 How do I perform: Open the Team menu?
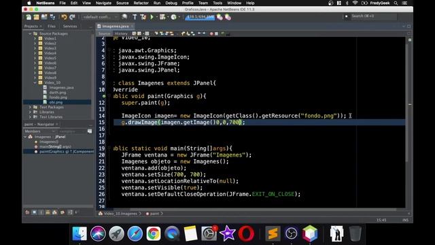pos(203,3)
